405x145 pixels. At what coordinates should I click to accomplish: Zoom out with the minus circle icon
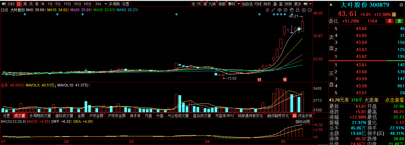(310, 10)
